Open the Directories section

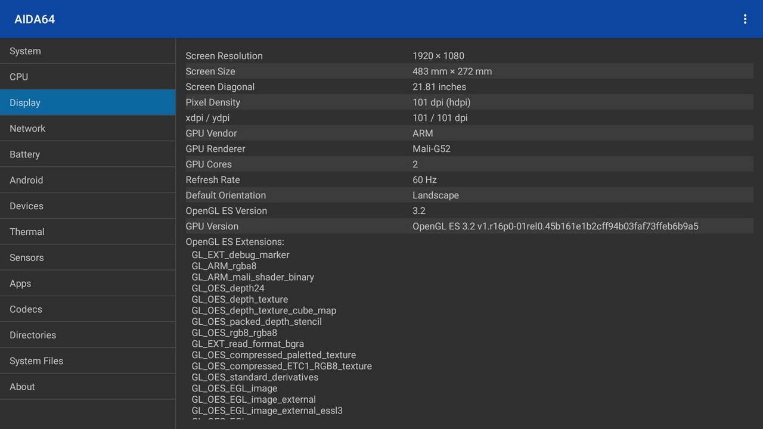(88, 335)
